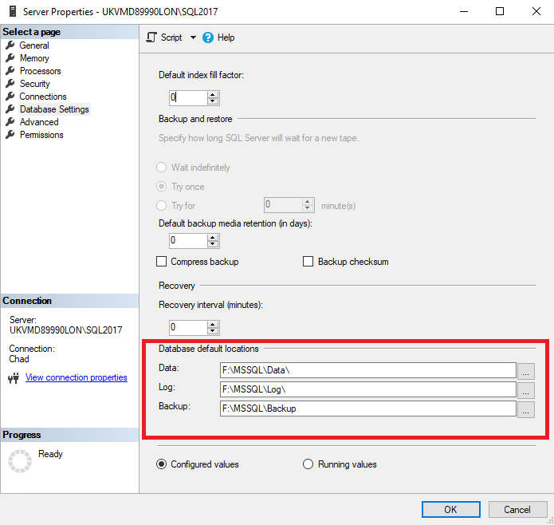Screen dimensions: 554x525
Task: Click the OK button
Action: [450, 509]
